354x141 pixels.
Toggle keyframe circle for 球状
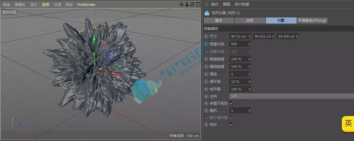206,125
